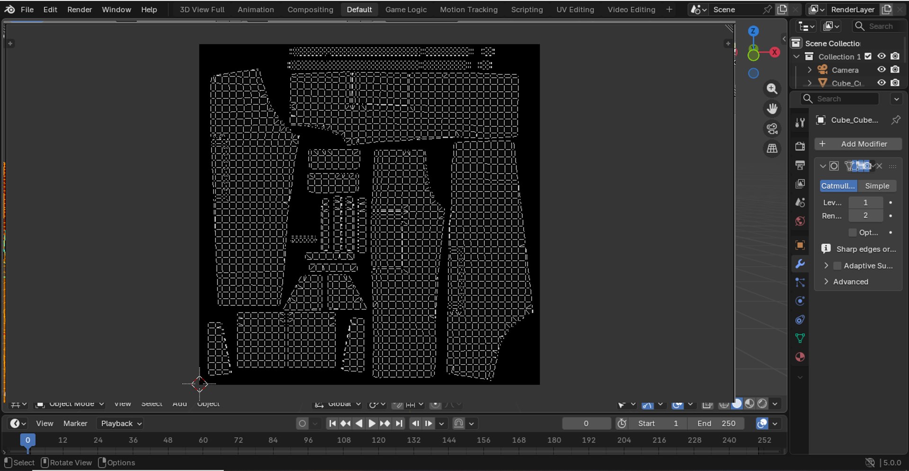Collapse the Subdivision modifier panel
The height and width of the screenshot is (471, 909).
823,166
